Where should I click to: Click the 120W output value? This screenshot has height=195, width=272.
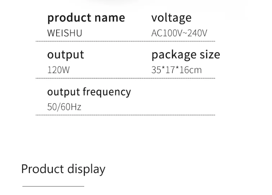(58, 70)
